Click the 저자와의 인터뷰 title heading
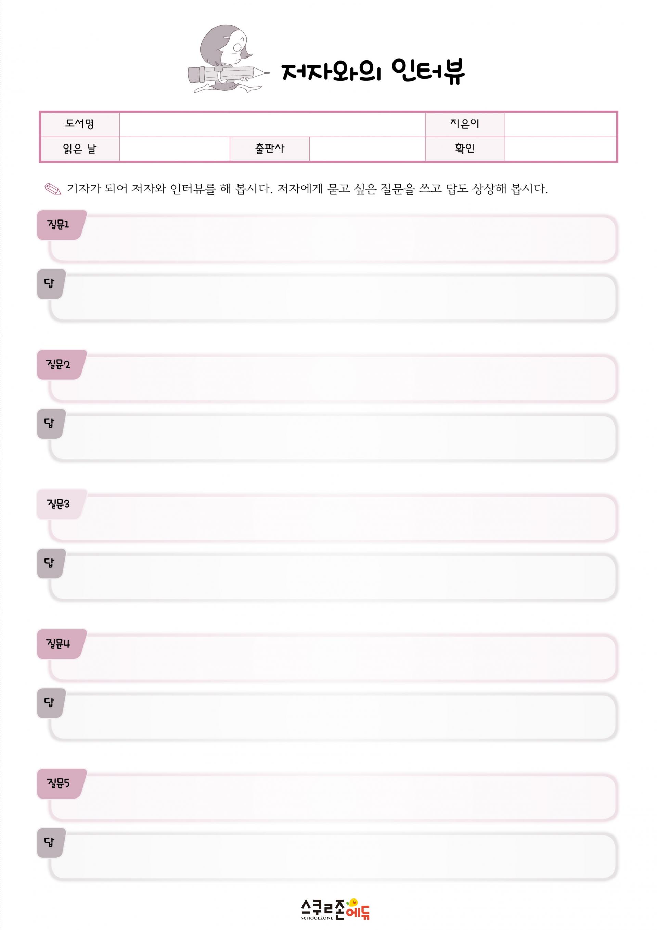The width and height of the screenshot is (657, 930). pos(372,71)
